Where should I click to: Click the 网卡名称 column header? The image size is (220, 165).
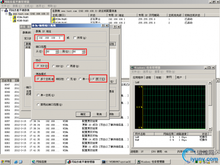[144, 134]
